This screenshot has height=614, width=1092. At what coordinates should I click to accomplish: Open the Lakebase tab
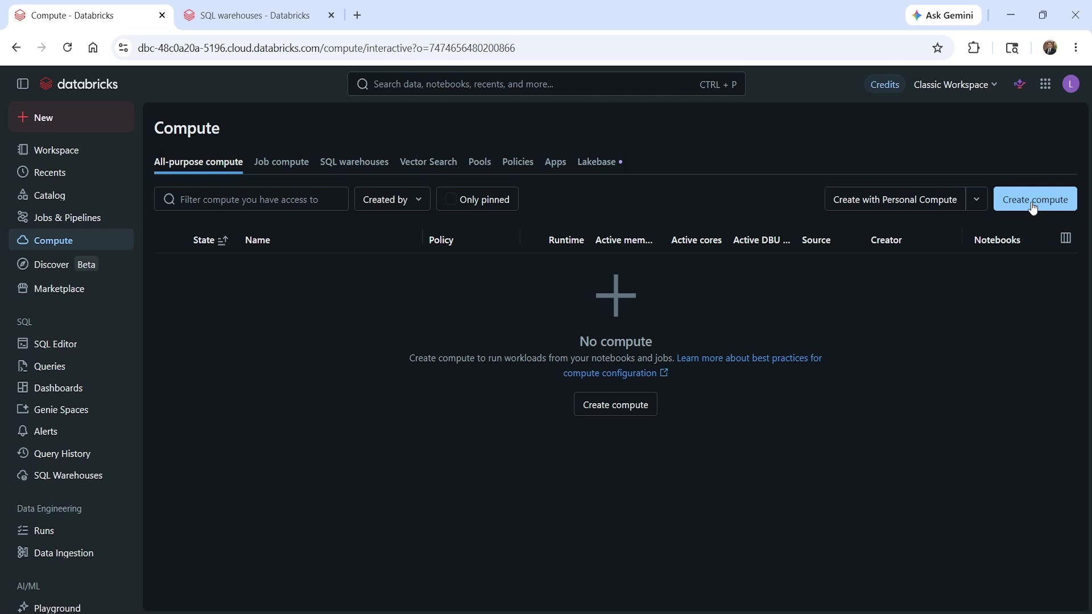(600, 163)
